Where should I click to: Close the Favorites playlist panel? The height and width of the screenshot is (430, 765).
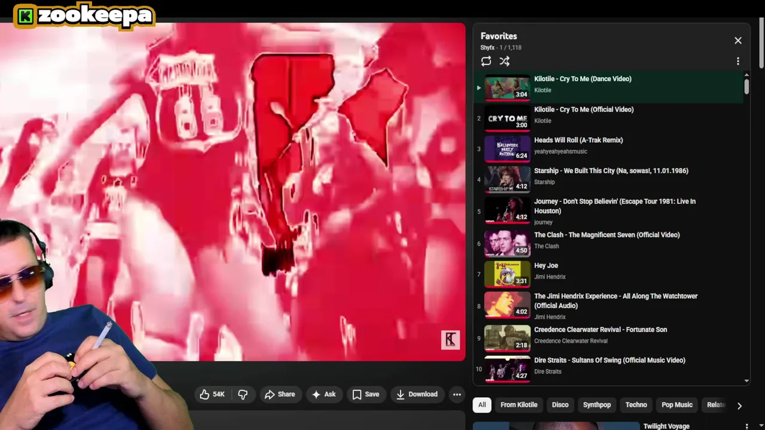click(738, 41)
